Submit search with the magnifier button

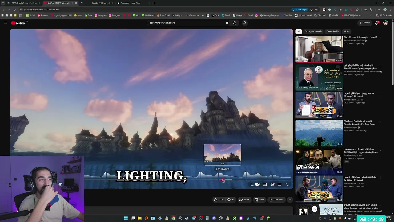(234, 23)
